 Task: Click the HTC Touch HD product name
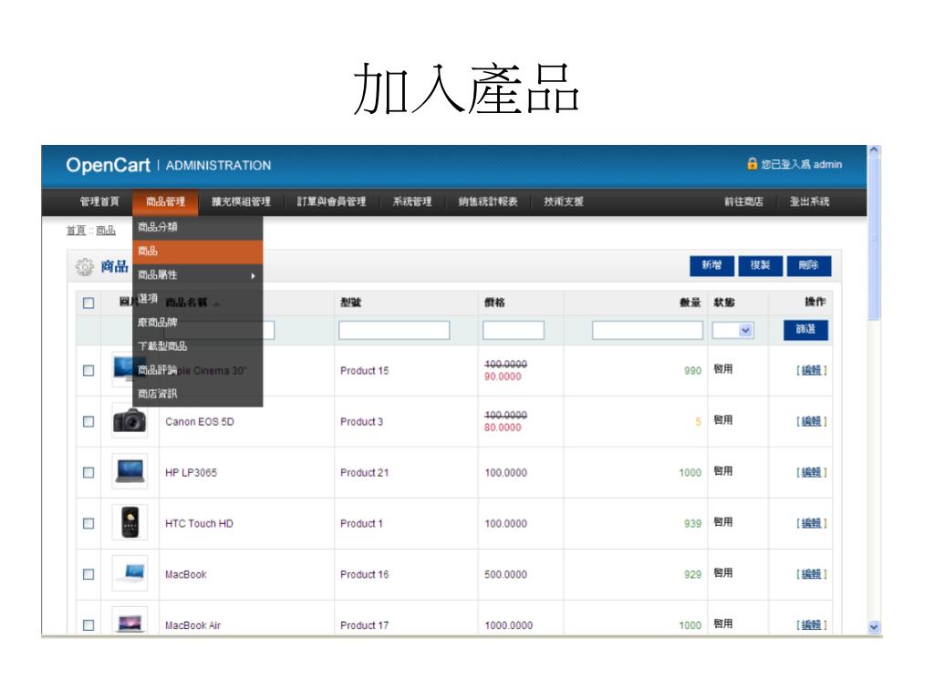click(x=199, y=524)
